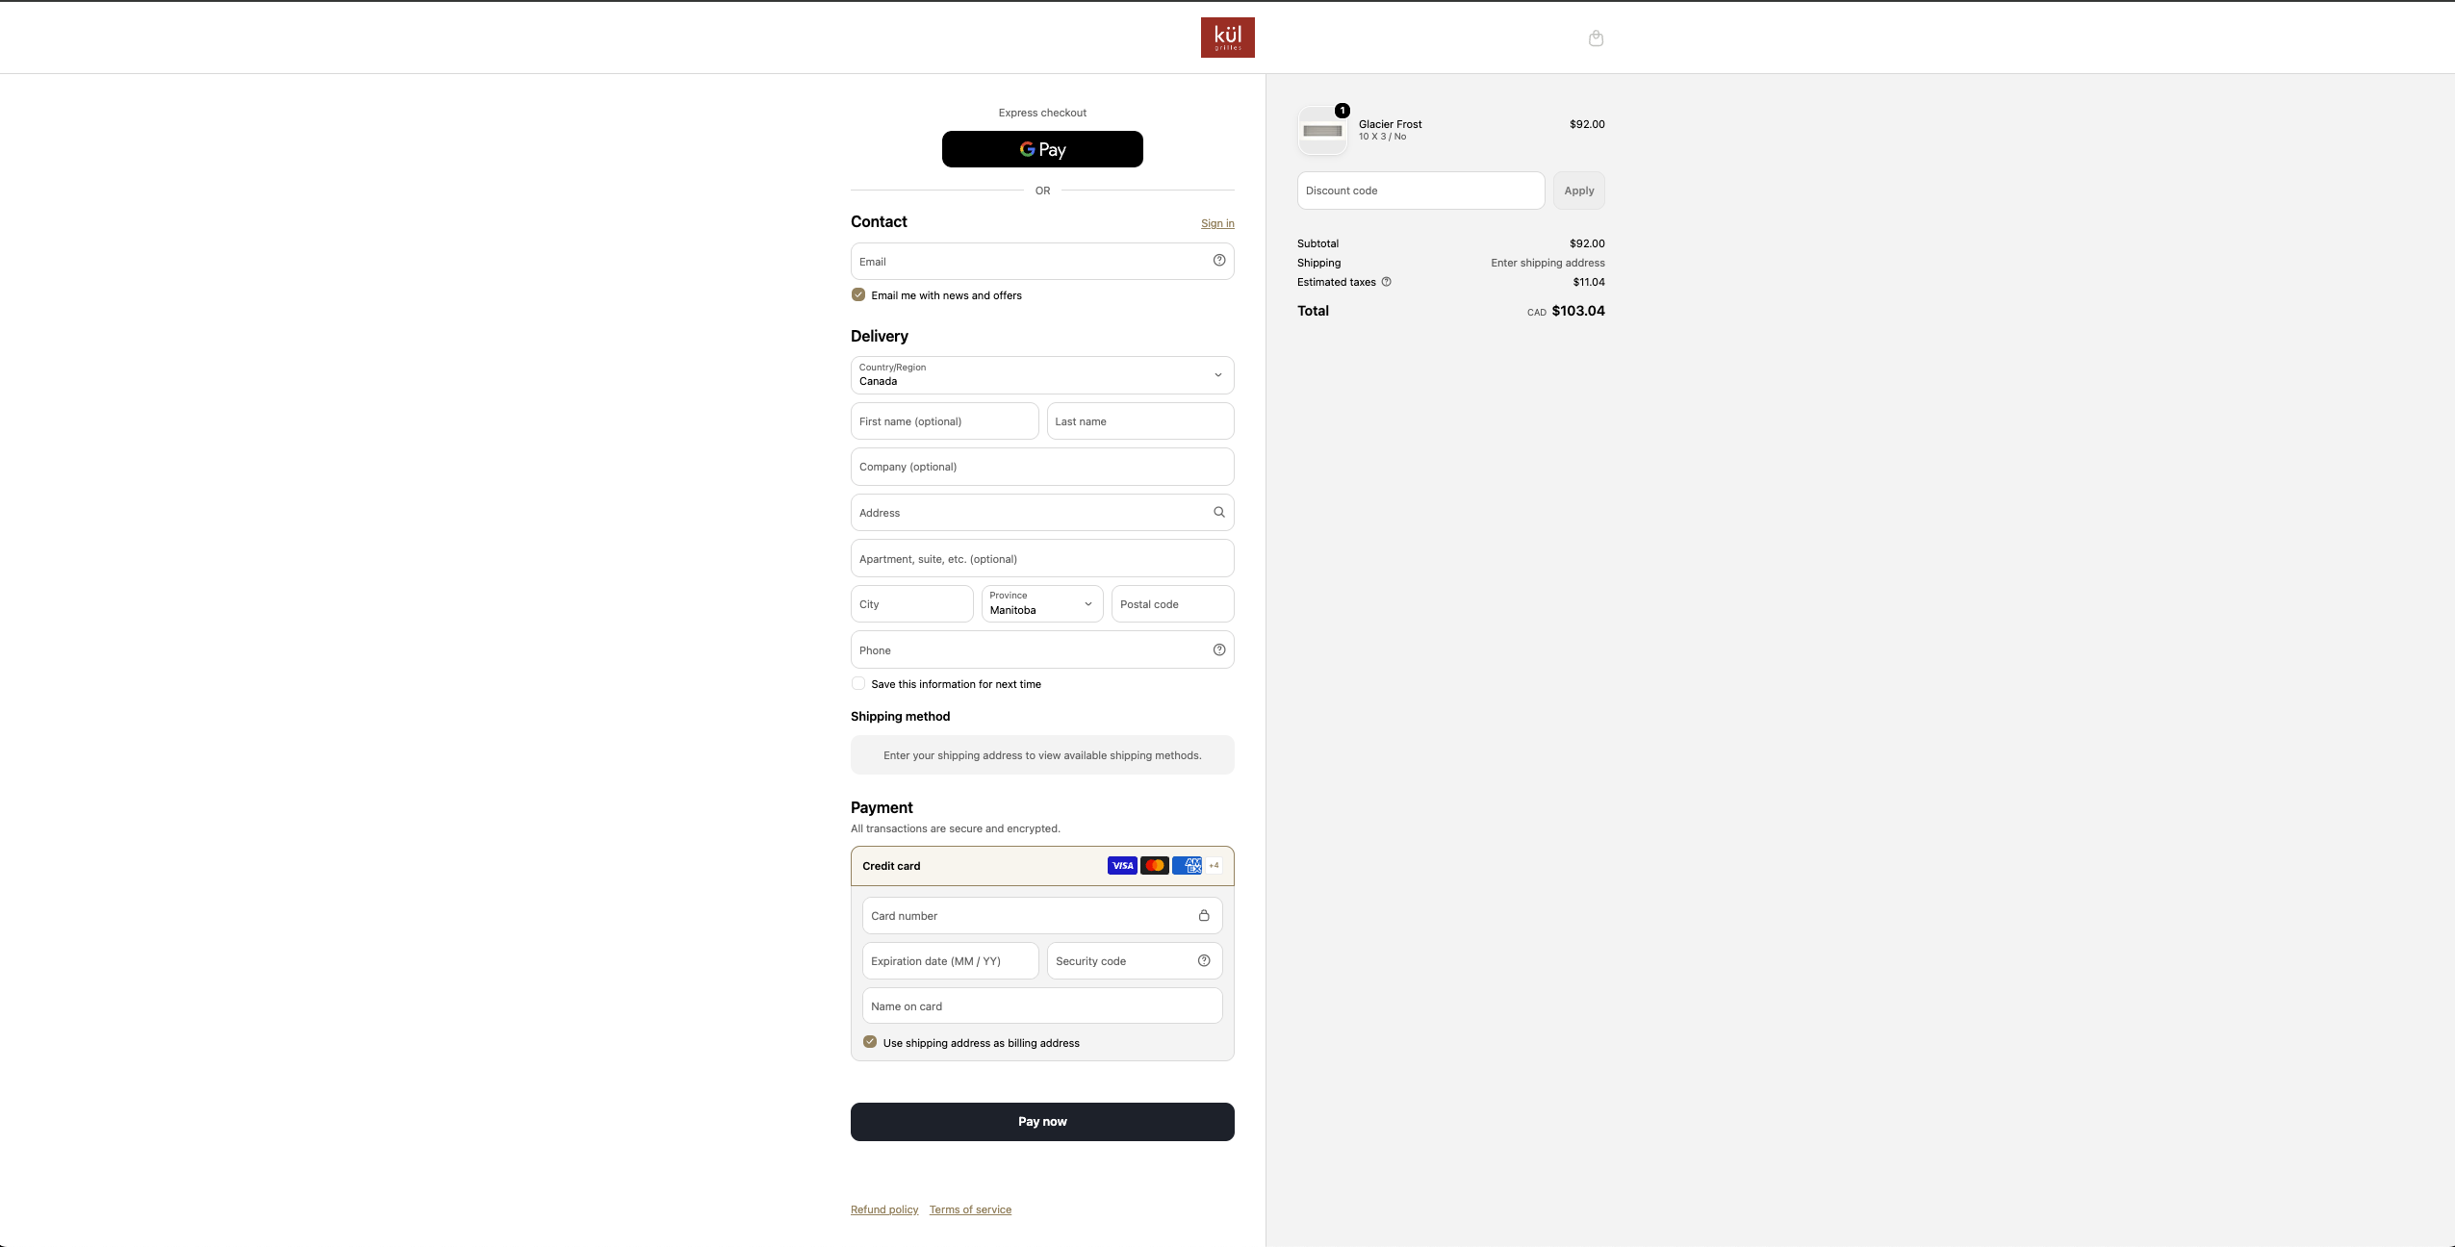The image size is (2455, 1247).
Task: Show the +4 more card types
Action: [x=1215, y=866]
